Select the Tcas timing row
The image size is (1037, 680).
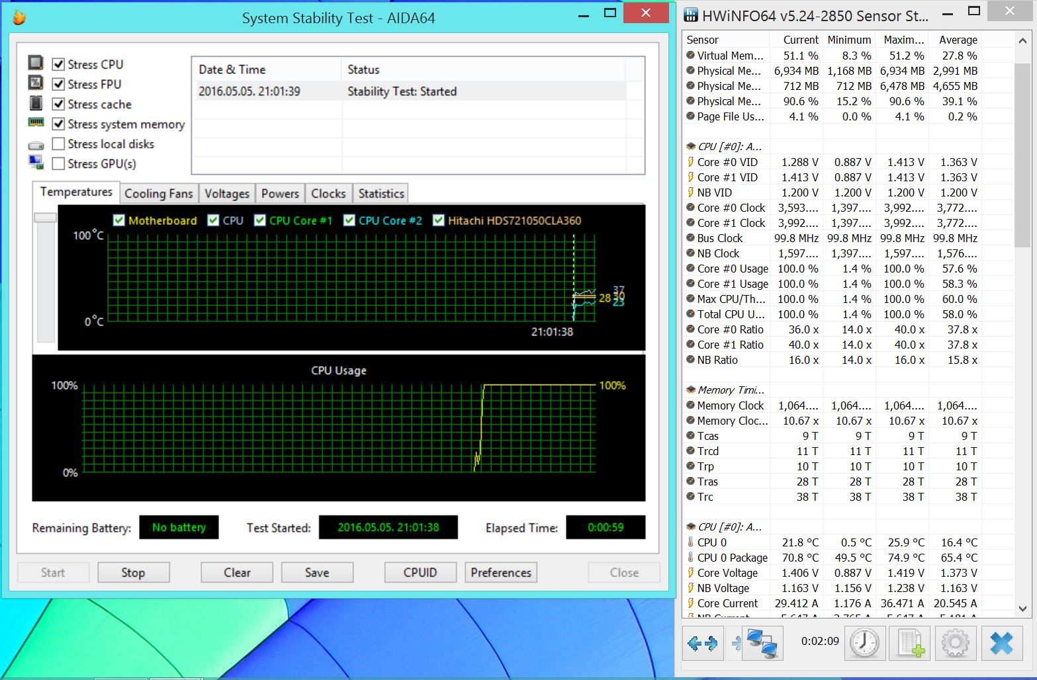point(832,436)
